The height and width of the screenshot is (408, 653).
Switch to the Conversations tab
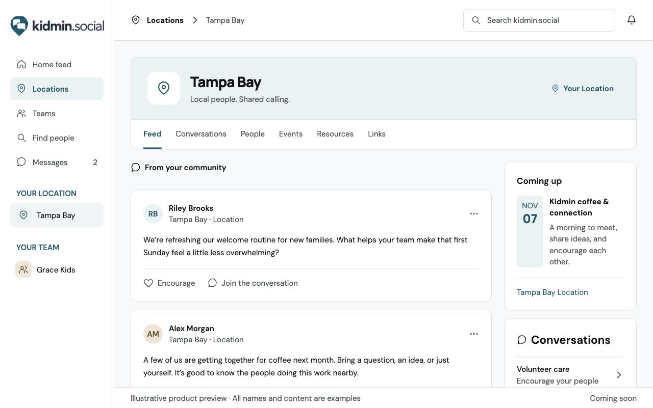201,134
